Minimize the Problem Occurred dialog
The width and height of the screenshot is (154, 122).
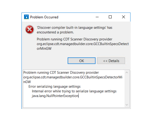(97, 17)
